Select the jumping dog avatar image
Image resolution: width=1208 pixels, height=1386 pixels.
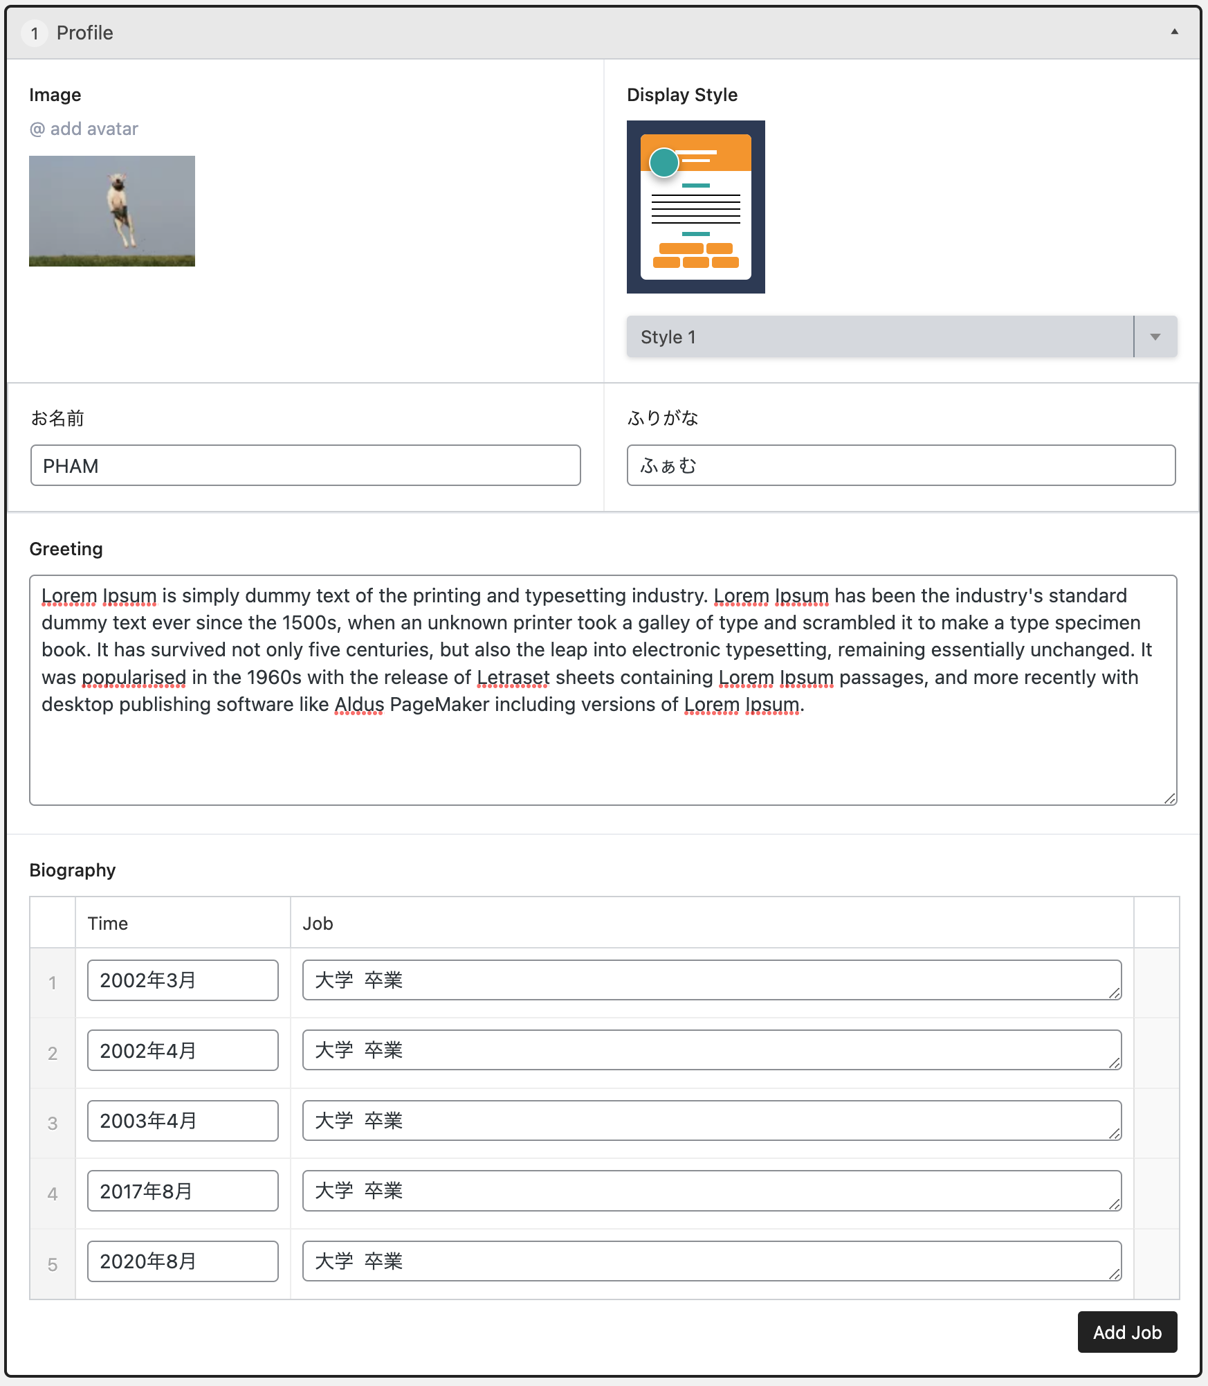112,211
